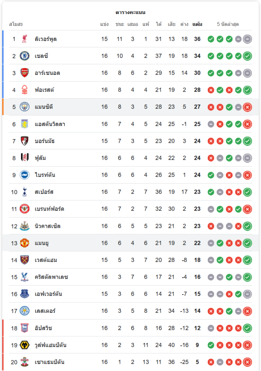Click the Everton club crest icon

[x=24, y=294]
